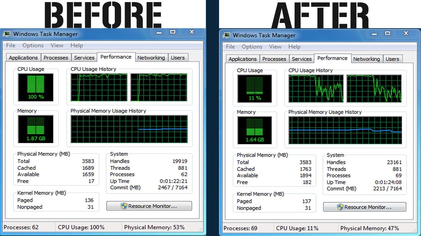The image size is (421, 236).
Task: Open the Options menu in the AFTER window
Action: coord(252,47)
